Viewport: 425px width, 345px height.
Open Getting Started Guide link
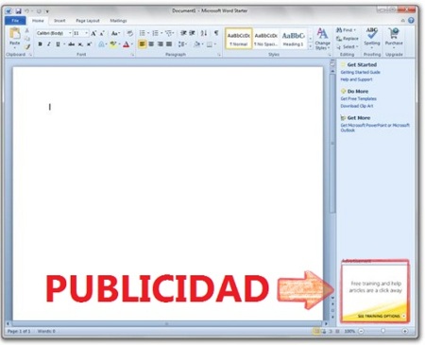pos(360,72)
